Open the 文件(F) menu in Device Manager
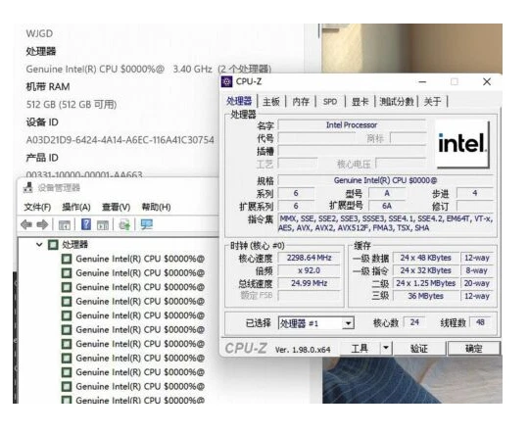 37,207
